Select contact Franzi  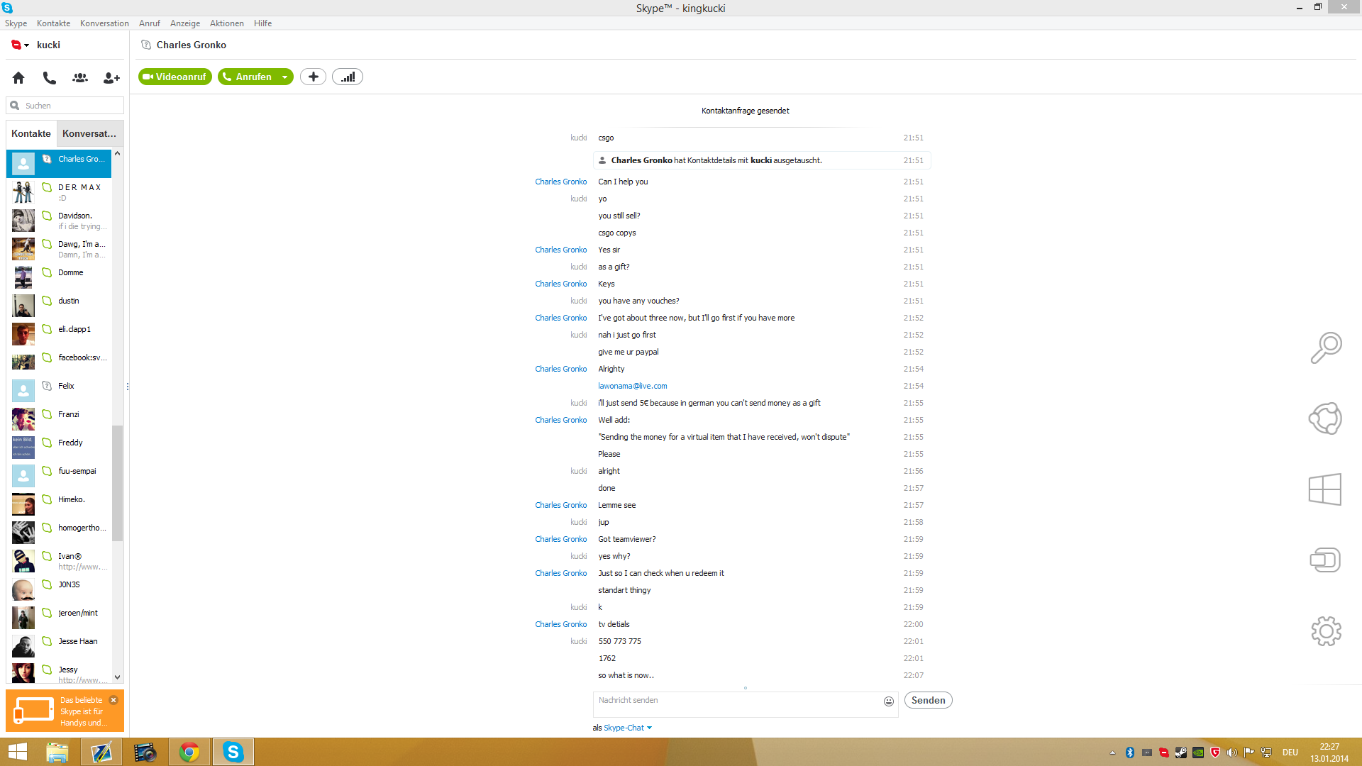[x=59, y=419]
